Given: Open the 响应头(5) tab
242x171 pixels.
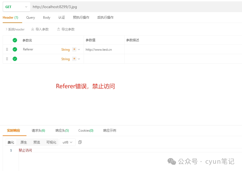Looking at the screenshot, I should coord(62,131).
